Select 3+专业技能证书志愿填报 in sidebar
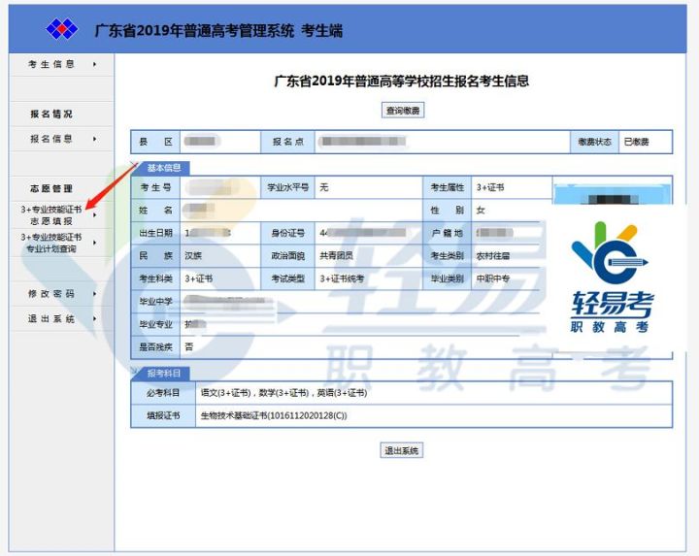 [x=50, y=214]
